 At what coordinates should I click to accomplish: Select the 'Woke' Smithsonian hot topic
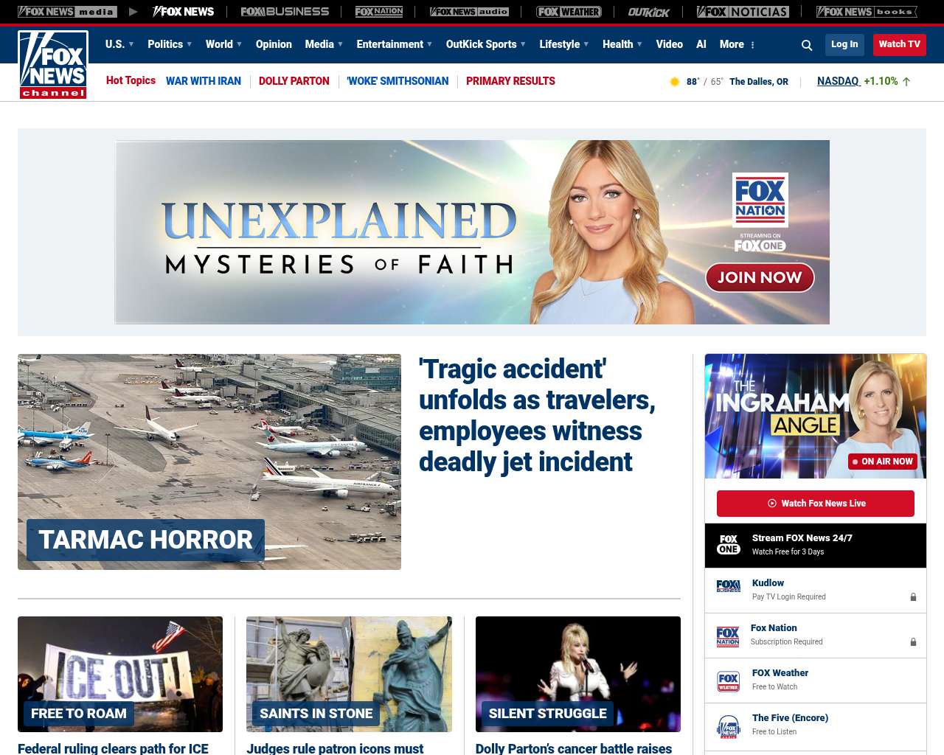click(x=398, y=81)
